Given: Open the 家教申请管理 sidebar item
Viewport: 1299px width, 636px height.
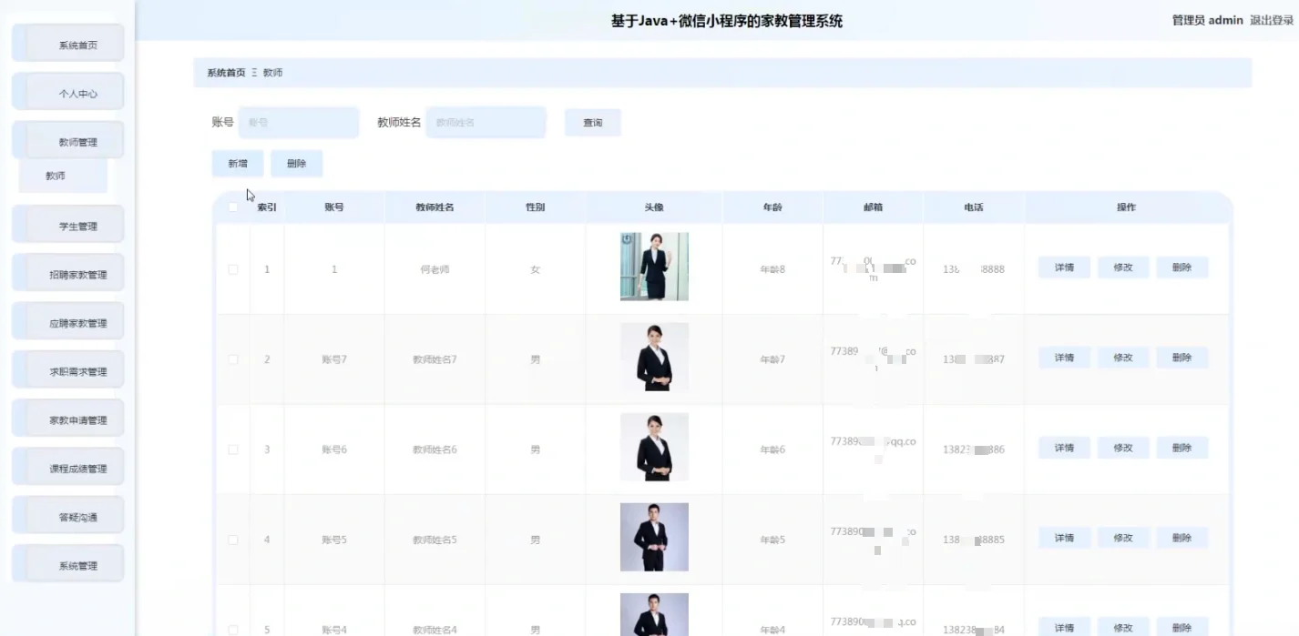Looking at the screenshot, I should pyautogui.click(x=67, y=418).
